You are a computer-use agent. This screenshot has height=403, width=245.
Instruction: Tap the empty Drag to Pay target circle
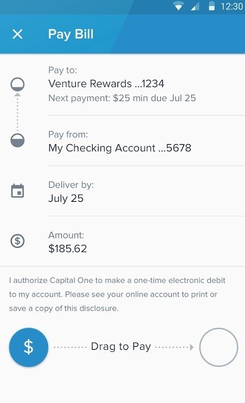pyautogui.click(x=218, y=347)
